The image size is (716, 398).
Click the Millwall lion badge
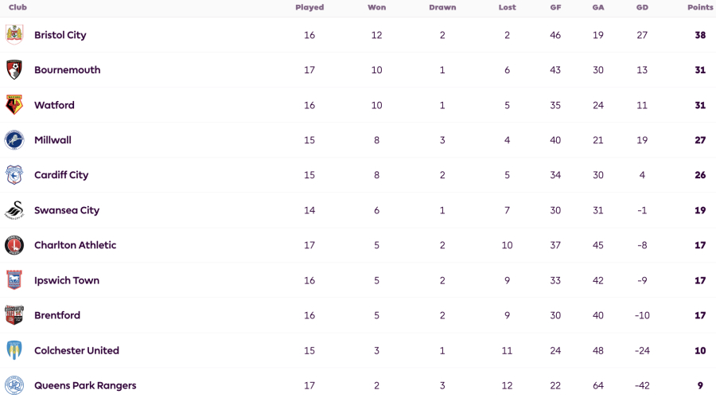(14, 140)
